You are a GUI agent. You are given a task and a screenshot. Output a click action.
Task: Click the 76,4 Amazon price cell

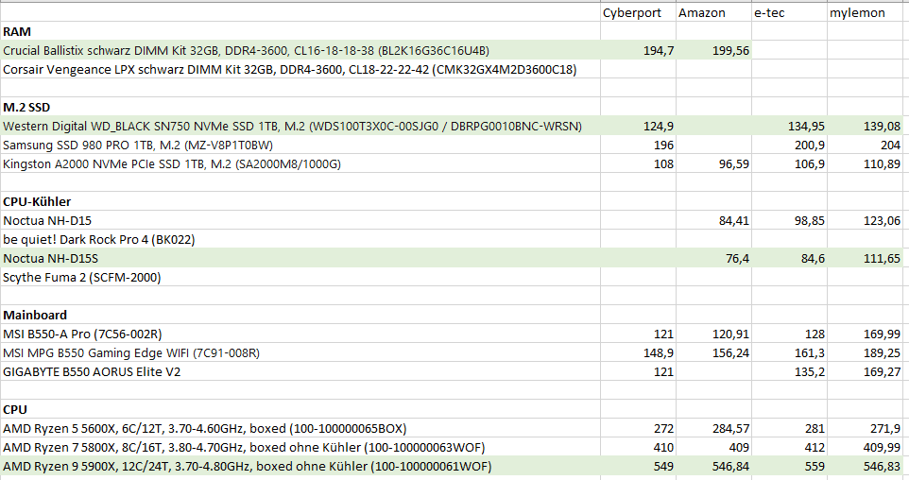pyautogui.click(x=713, y=258)
